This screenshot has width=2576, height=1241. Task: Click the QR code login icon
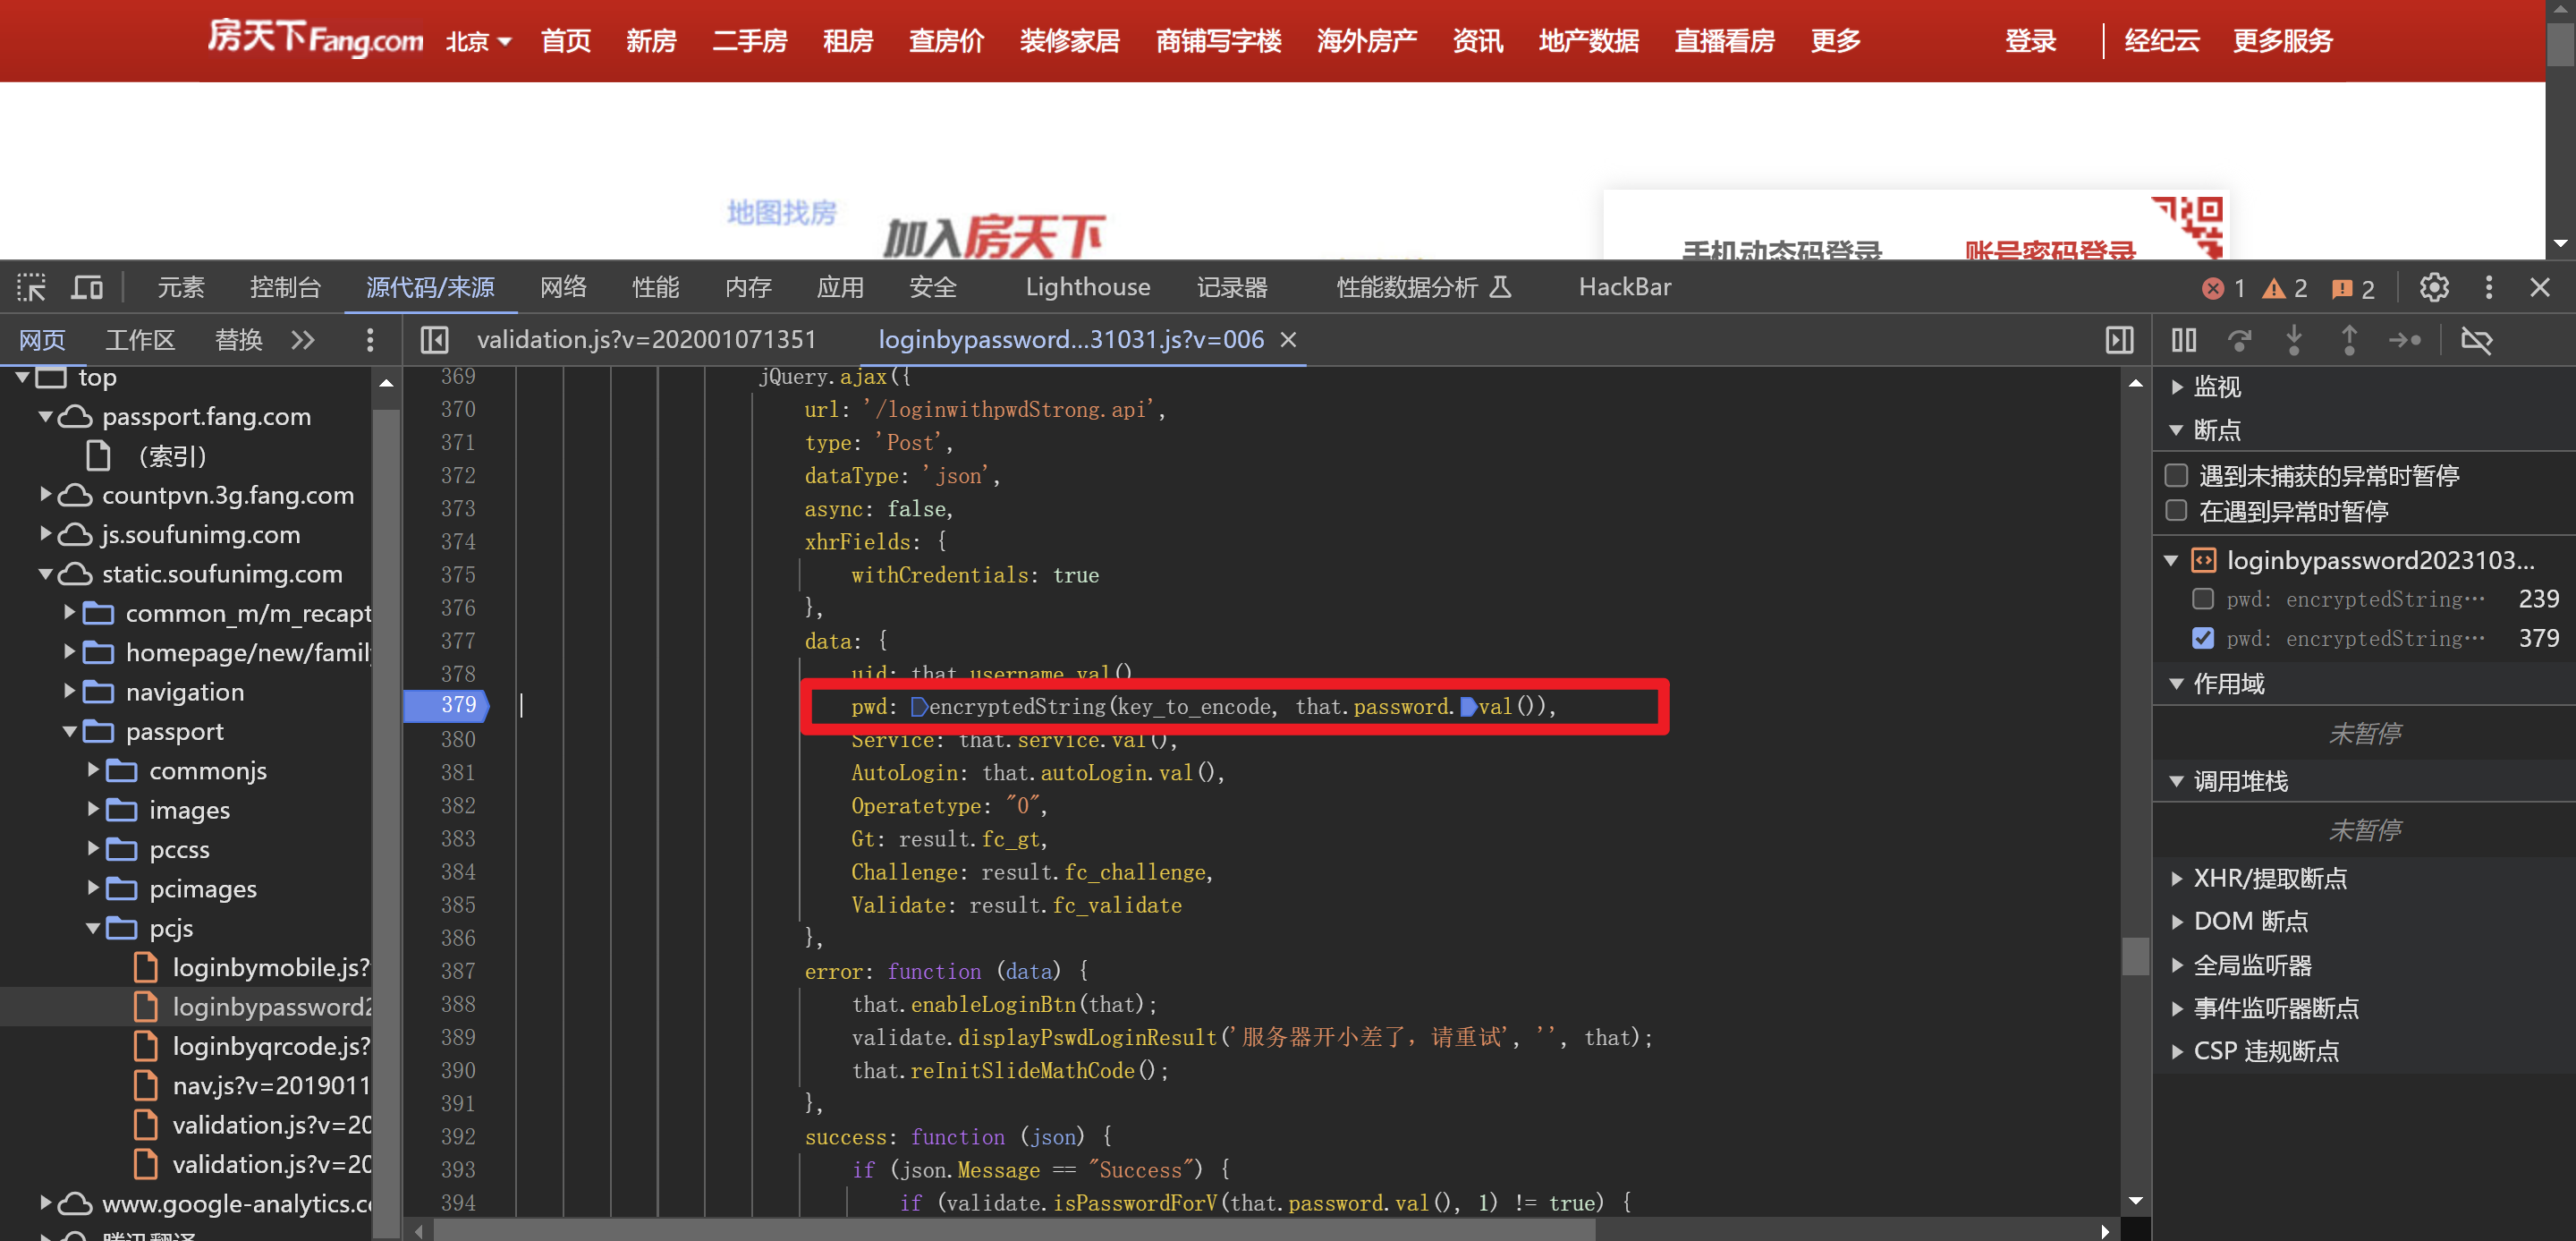2189,226
